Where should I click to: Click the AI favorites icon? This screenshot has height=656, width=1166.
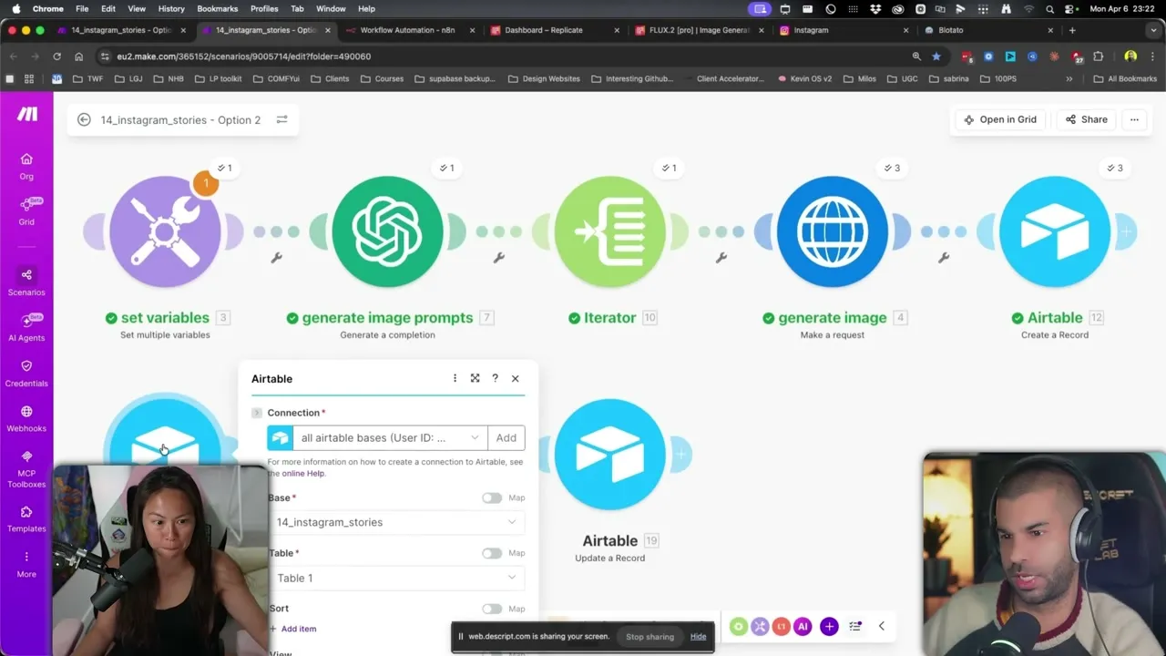pos(803,626)
